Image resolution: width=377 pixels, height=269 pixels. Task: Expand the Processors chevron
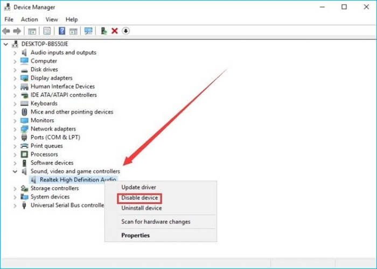coord(15,155)
